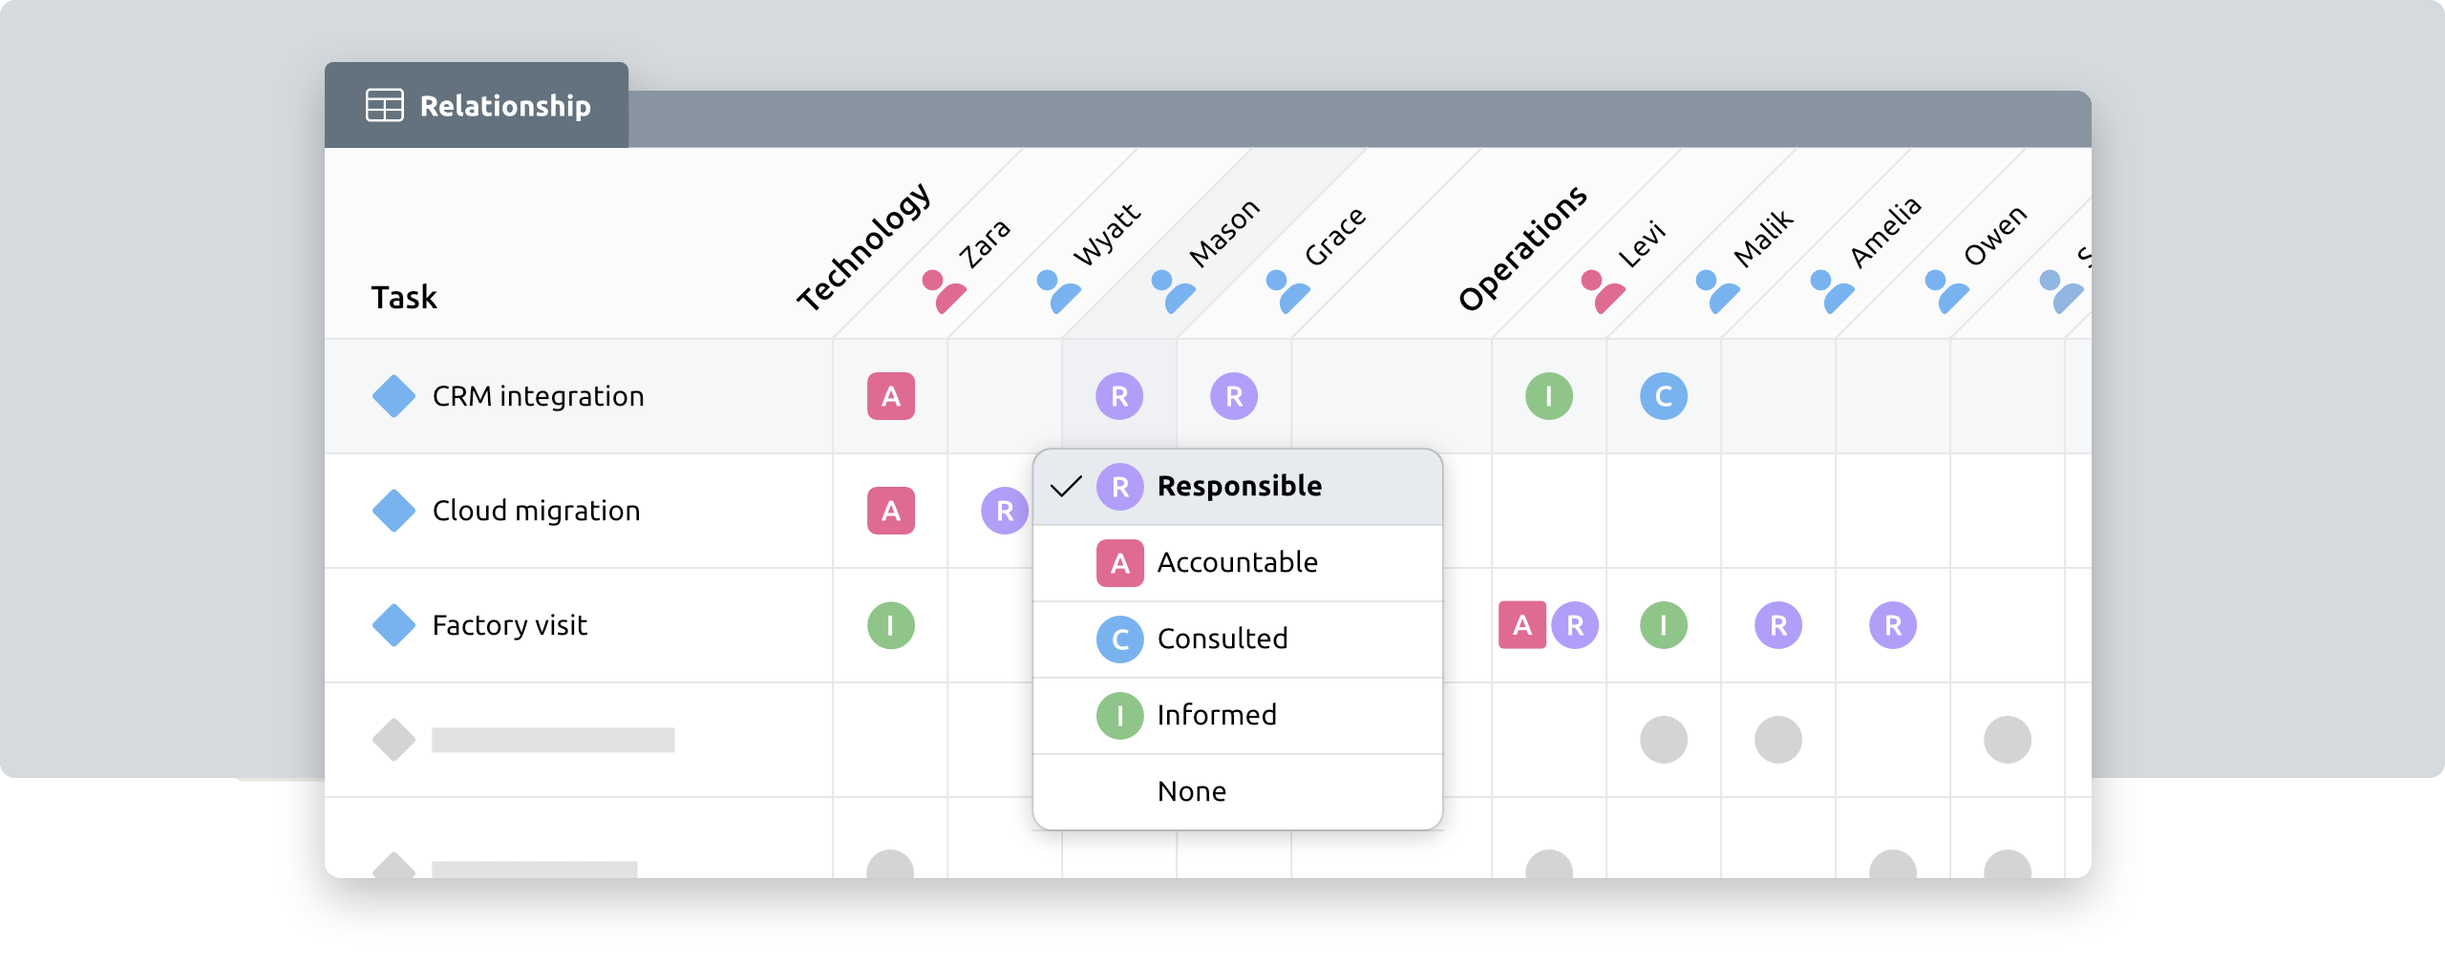Click the Operations group header
The height and width of the screenshot is (964, 2445).
tap(1521, 249)
